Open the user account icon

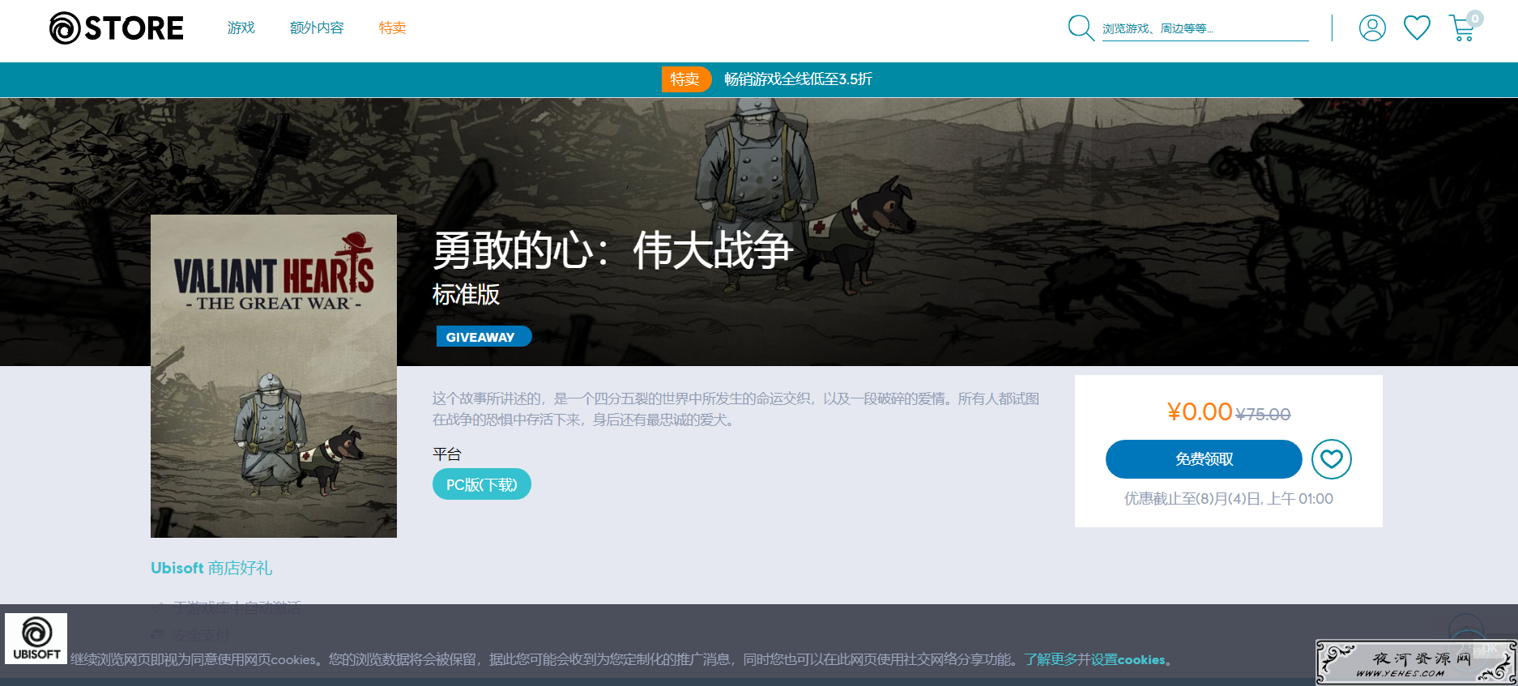1372,28
